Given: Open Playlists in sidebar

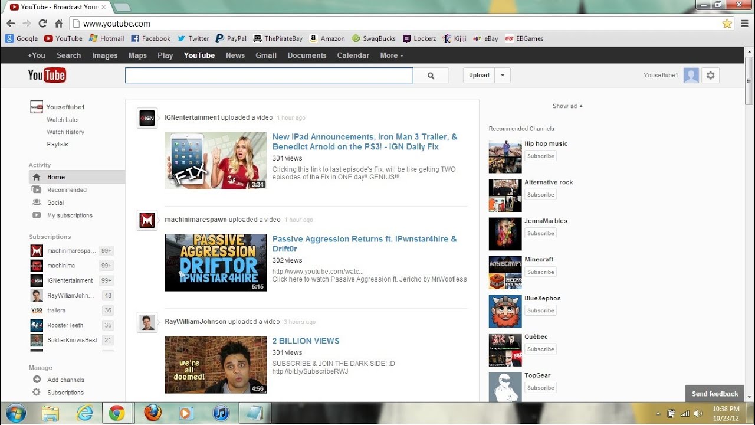Looking at the screenshot, I should [58, 144].
